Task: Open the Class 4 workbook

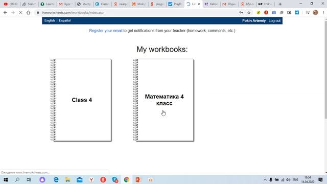Action: click(81, 100)
